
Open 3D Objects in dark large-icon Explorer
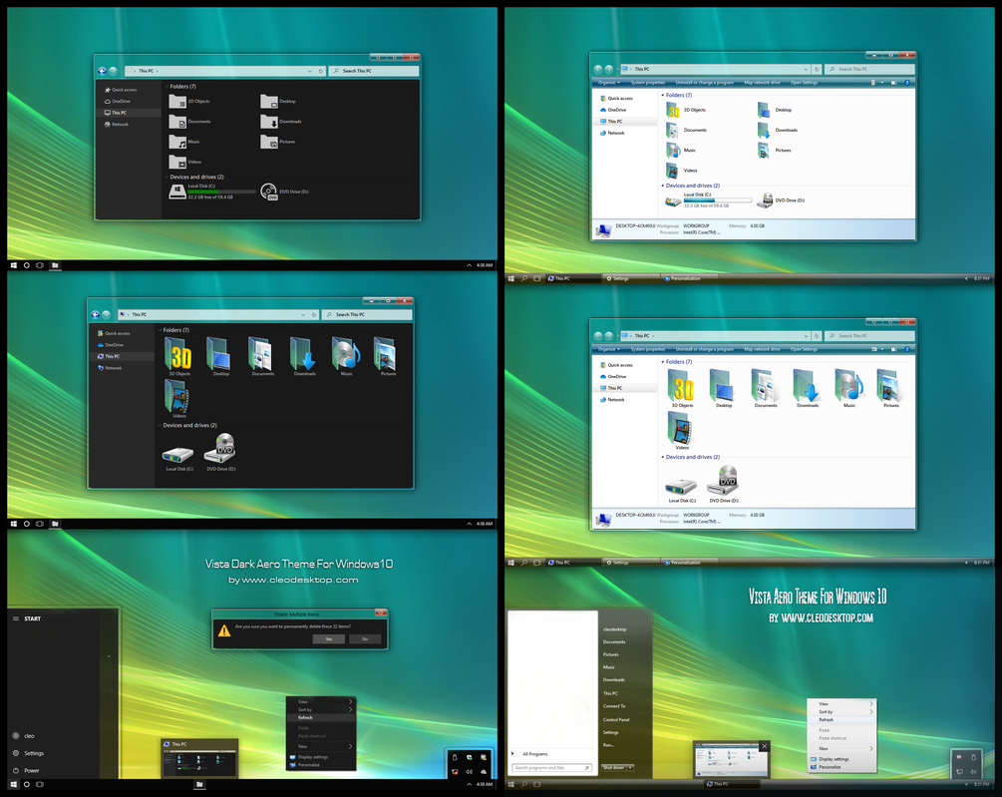click(x=178, y=357)
